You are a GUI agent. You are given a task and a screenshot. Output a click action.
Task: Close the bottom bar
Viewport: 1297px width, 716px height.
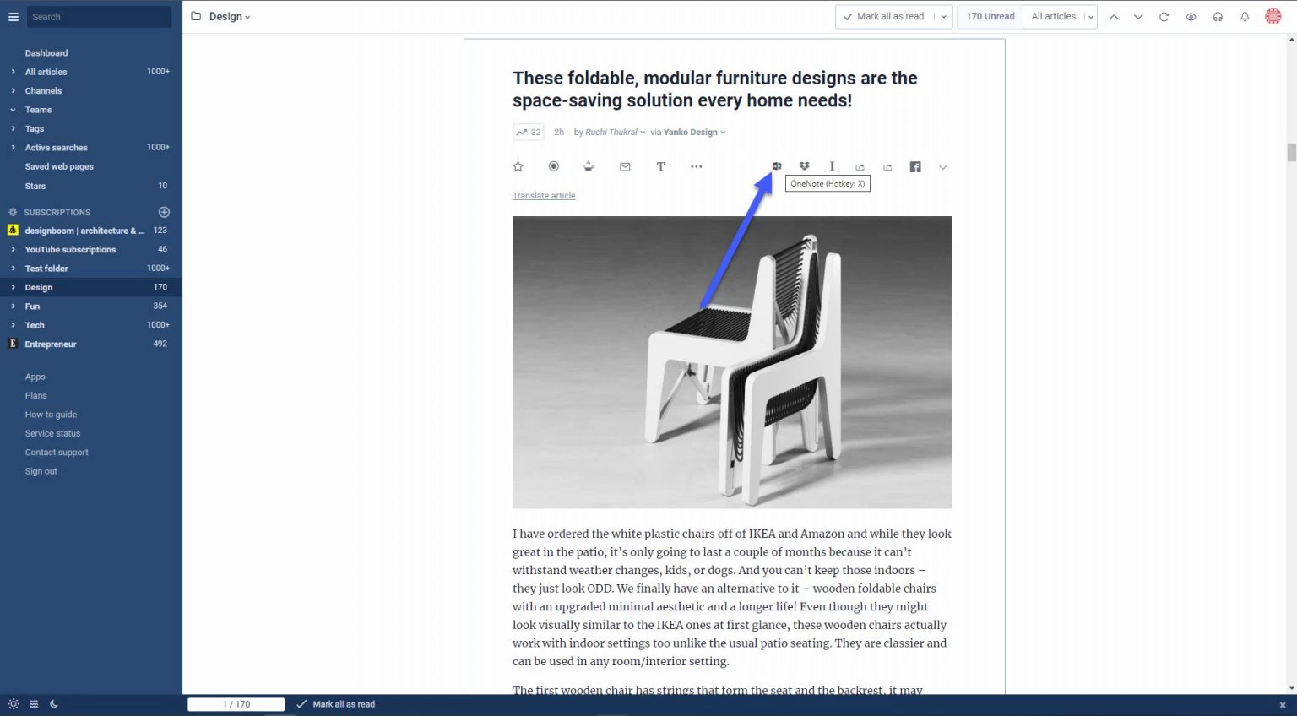click(1283, 705)
